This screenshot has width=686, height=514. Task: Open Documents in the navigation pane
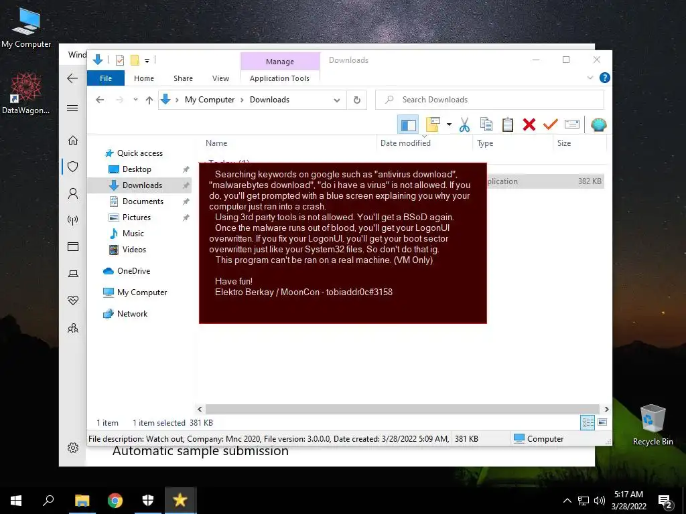[143, 201]
